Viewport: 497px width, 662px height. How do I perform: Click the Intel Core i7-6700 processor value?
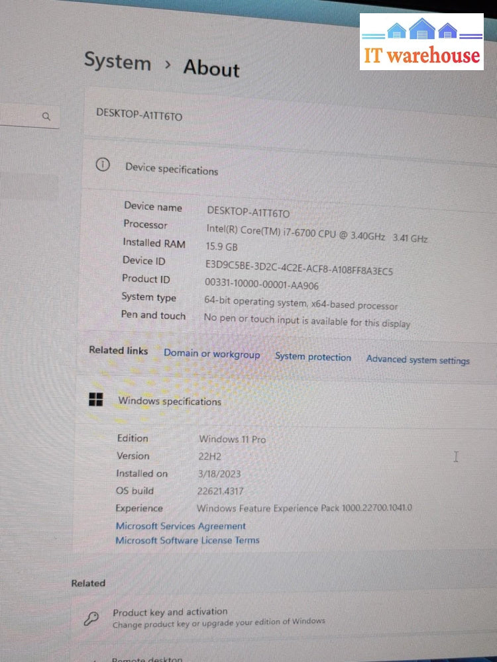tap(317, 234)
